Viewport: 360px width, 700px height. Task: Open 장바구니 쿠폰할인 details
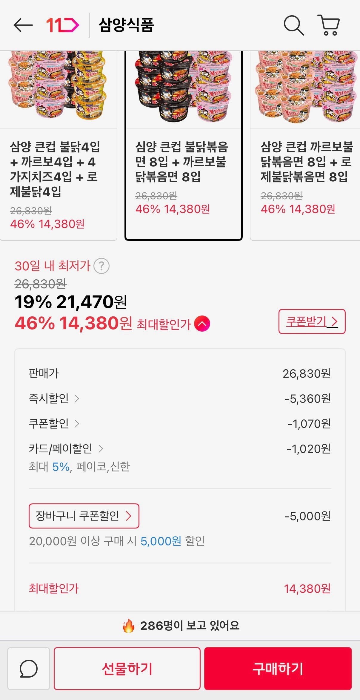84,516
